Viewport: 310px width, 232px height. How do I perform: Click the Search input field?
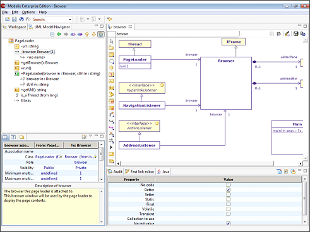coord(56,20)
